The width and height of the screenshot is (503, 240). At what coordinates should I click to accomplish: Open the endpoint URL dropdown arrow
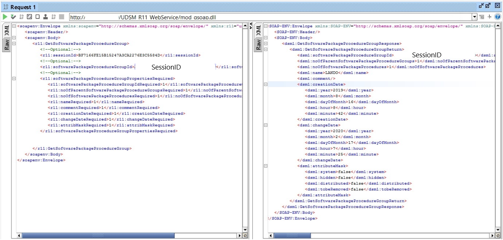click(x=475, y=17)
